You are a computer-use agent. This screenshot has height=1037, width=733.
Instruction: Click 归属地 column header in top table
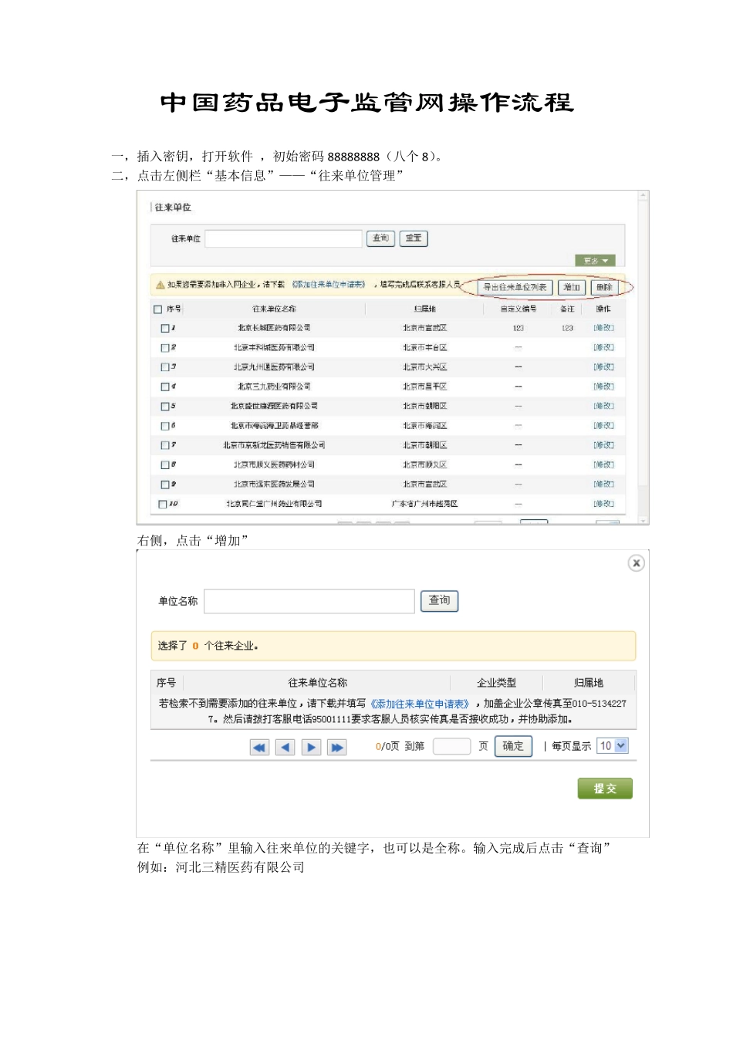[424, 309]
